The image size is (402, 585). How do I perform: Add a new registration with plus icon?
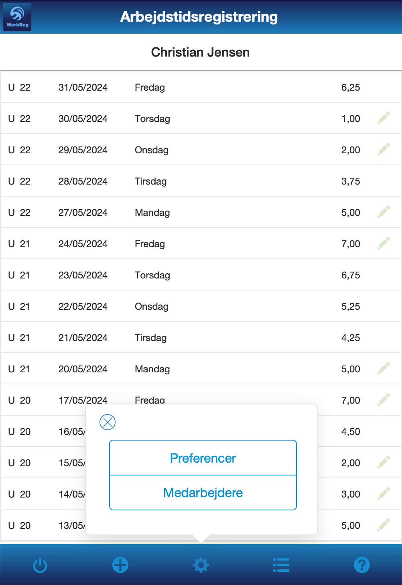120,565
